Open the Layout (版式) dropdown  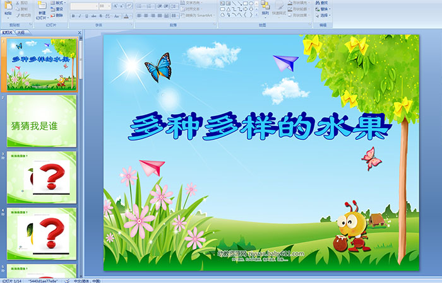pyautogui.click(x=59, y=3)
